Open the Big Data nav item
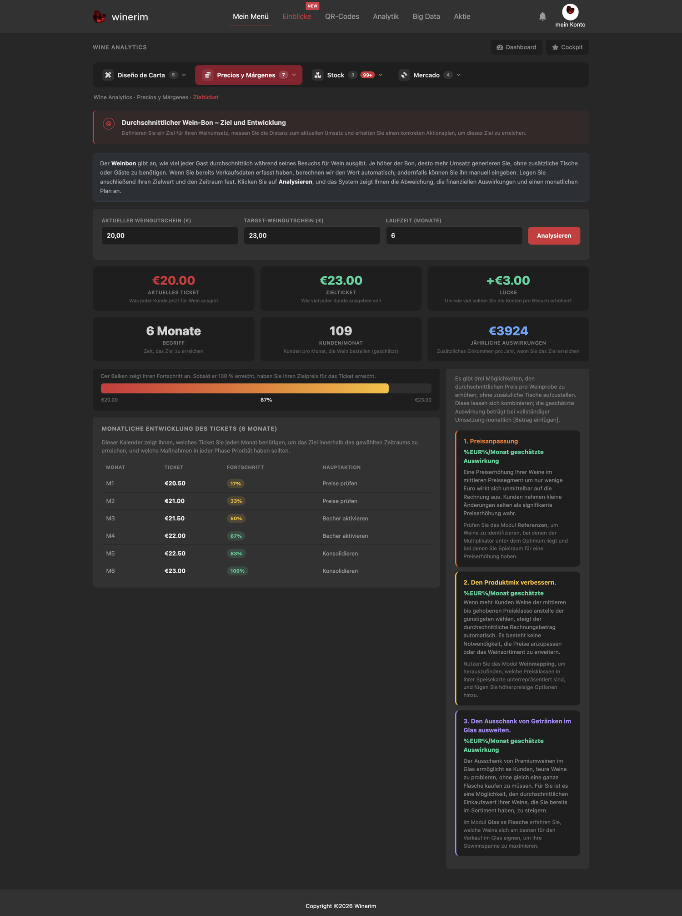Screen dimensions: 682x916 [x=426, y=16]
